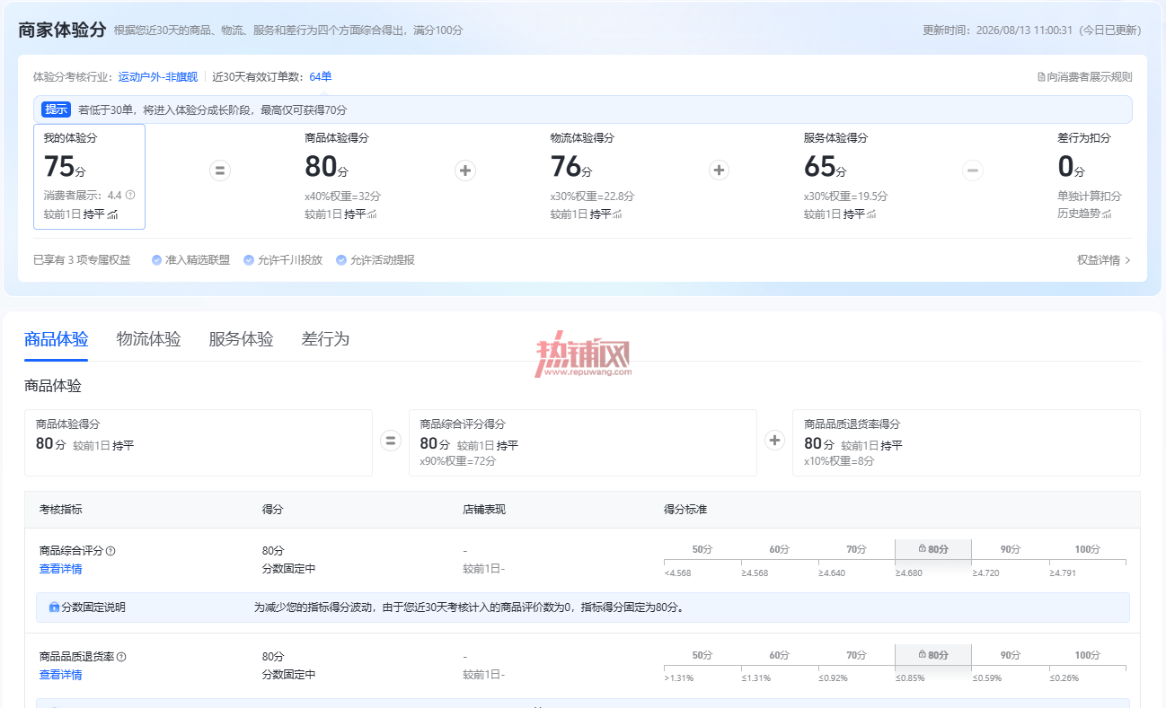The width and height of the screenshot is (1166, 708).
Task: Click the 64单 valid orders link
Action: pyautogui.click(x=321, y=77)
